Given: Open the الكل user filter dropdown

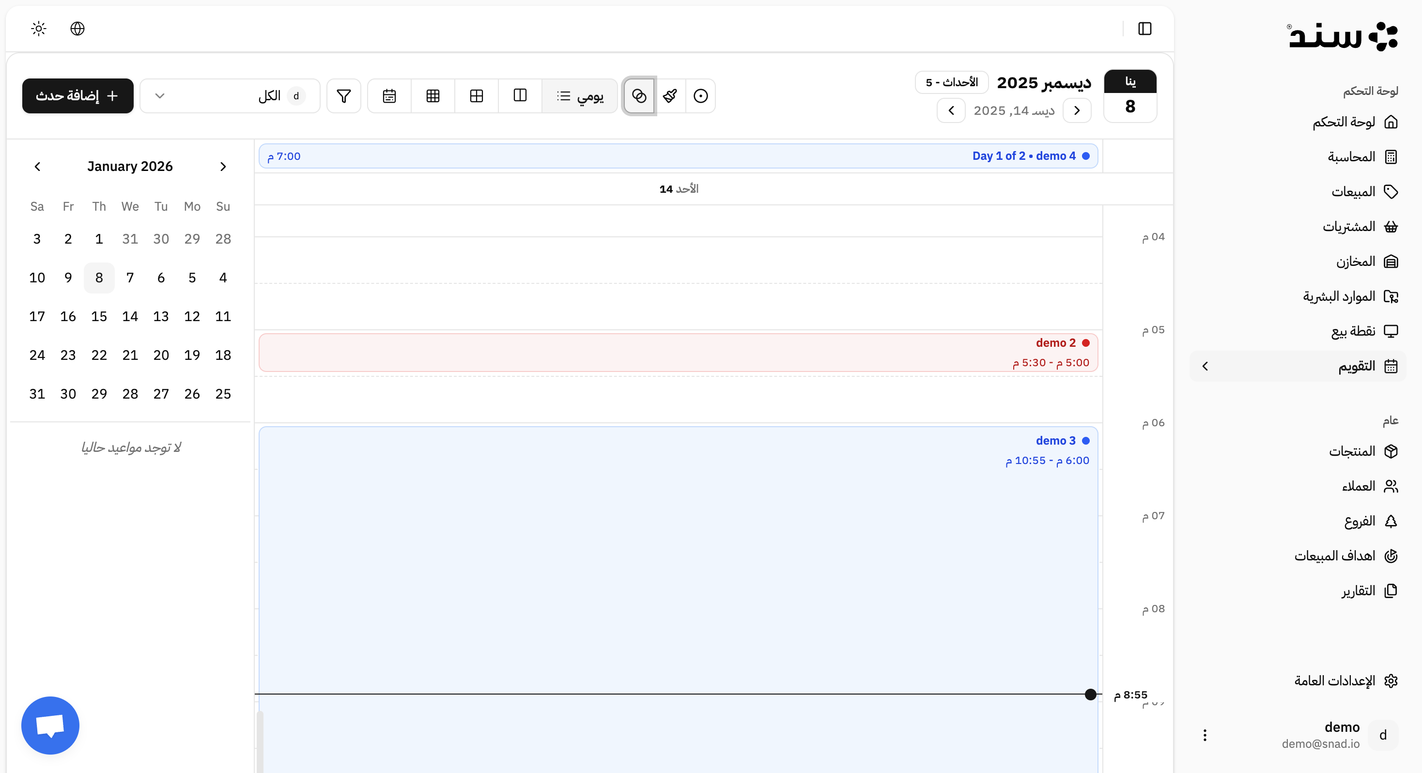Looking at the screenshot, I should pos(230,96).
